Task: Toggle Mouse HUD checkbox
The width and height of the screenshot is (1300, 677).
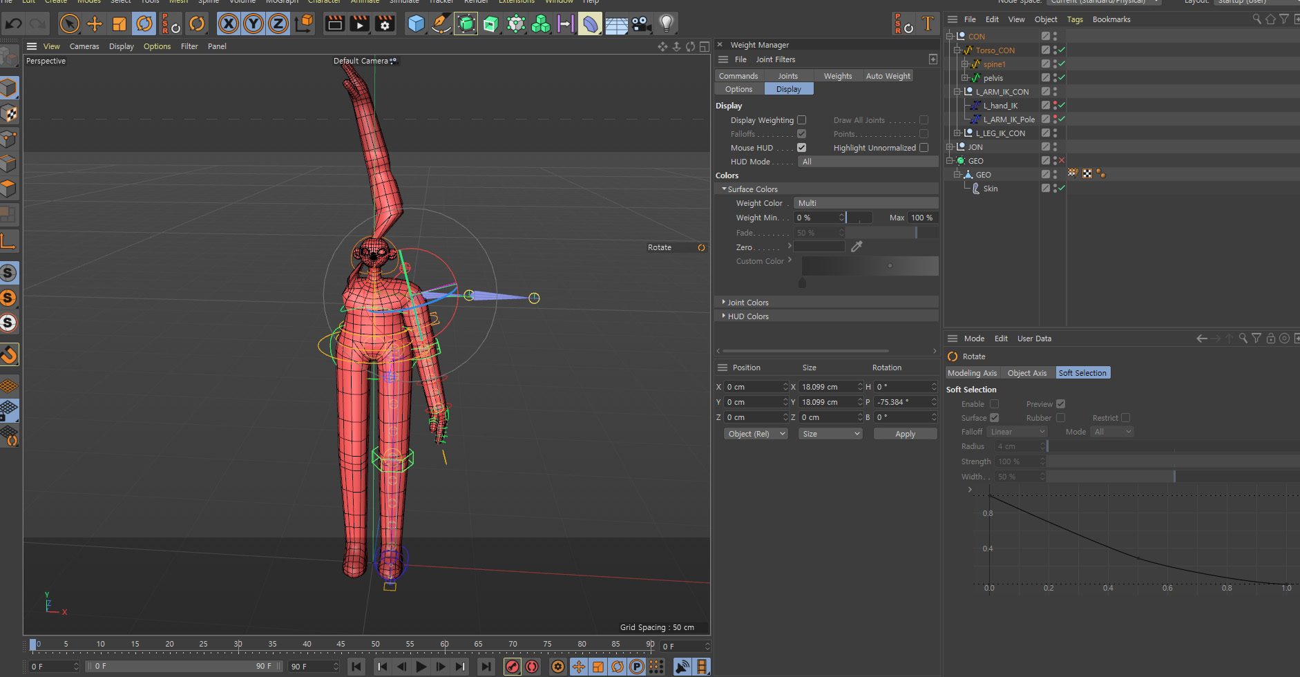Action: coord(802,148)
